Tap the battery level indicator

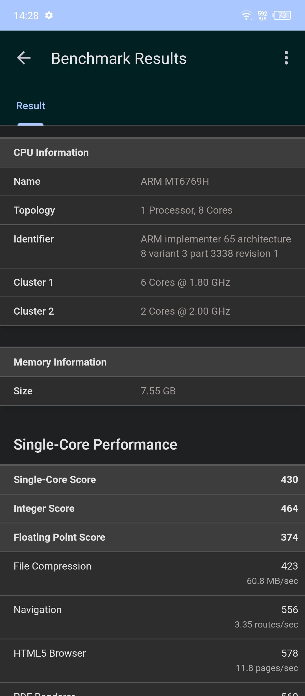click(x=282, y=15)
